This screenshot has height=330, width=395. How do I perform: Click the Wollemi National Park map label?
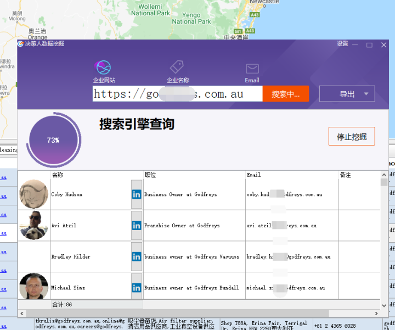pyautogui.click(x=150, y=10)
